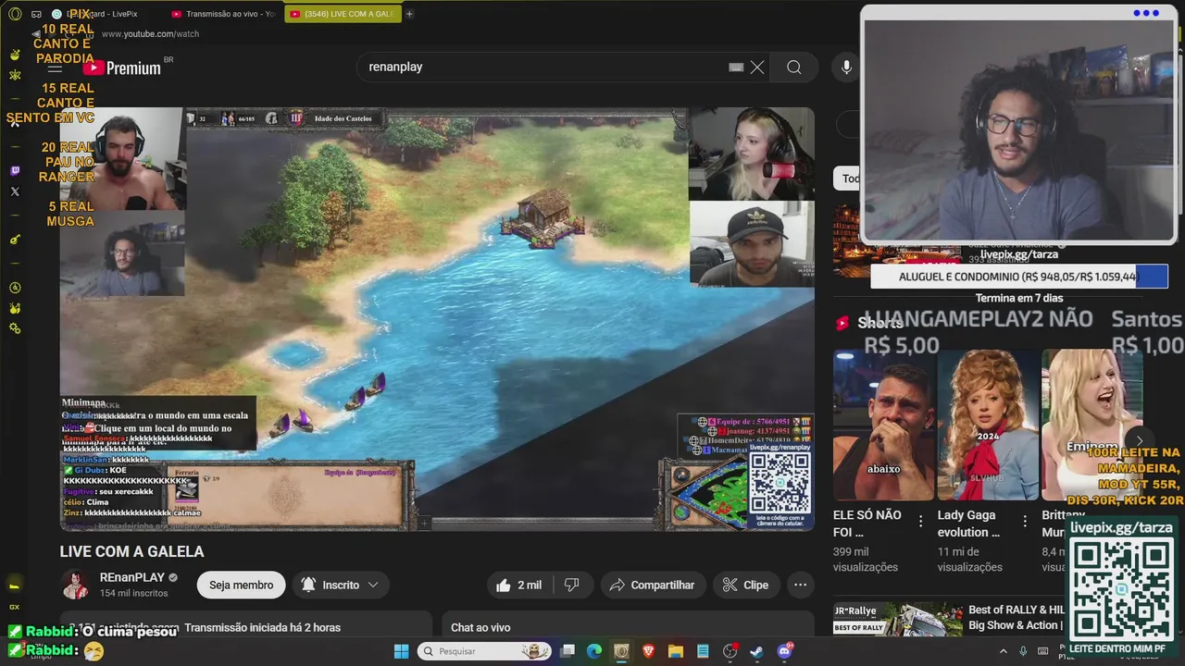Open a new browser tab

pos(409,14)
